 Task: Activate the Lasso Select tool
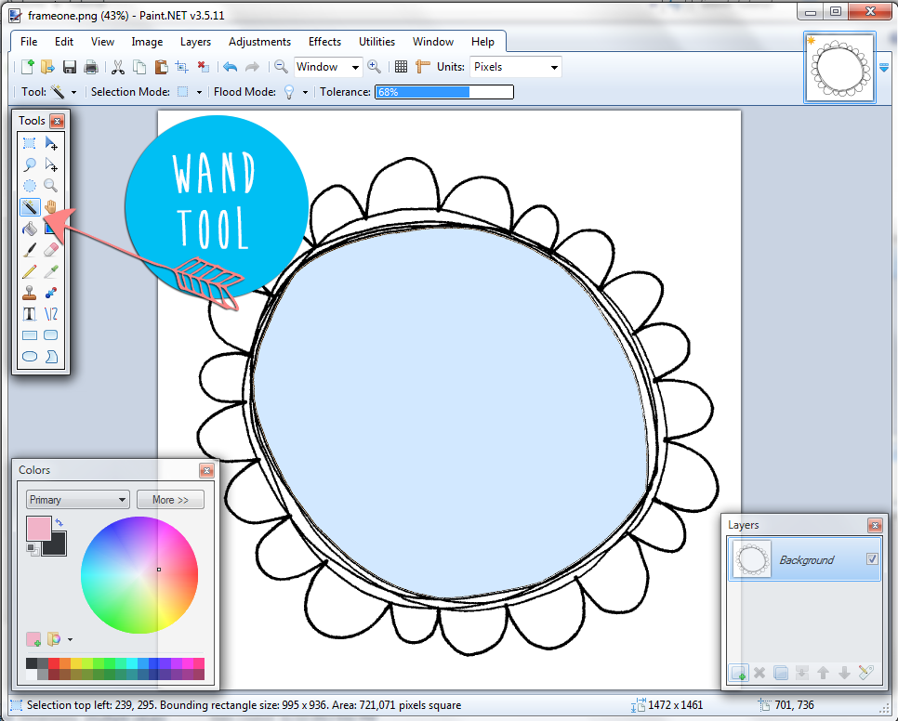tap(29, 164)
